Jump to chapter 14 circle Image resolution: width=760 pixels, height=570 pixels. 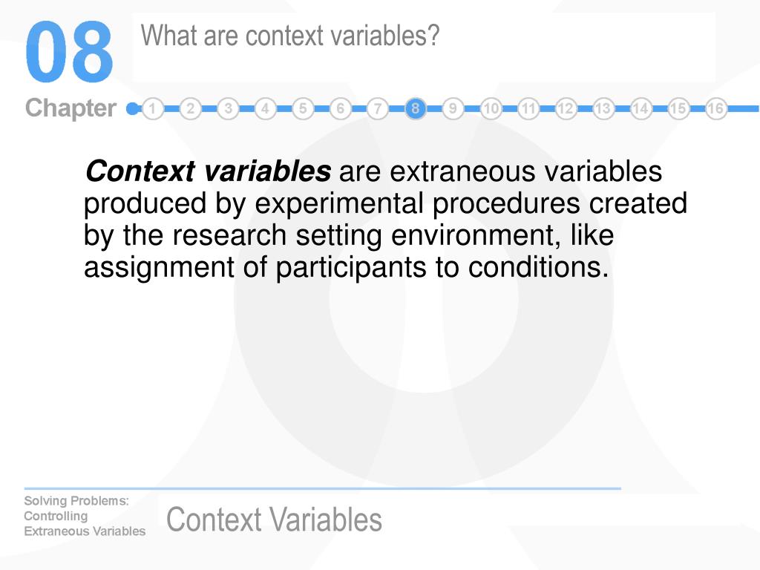tap(641, 108)
